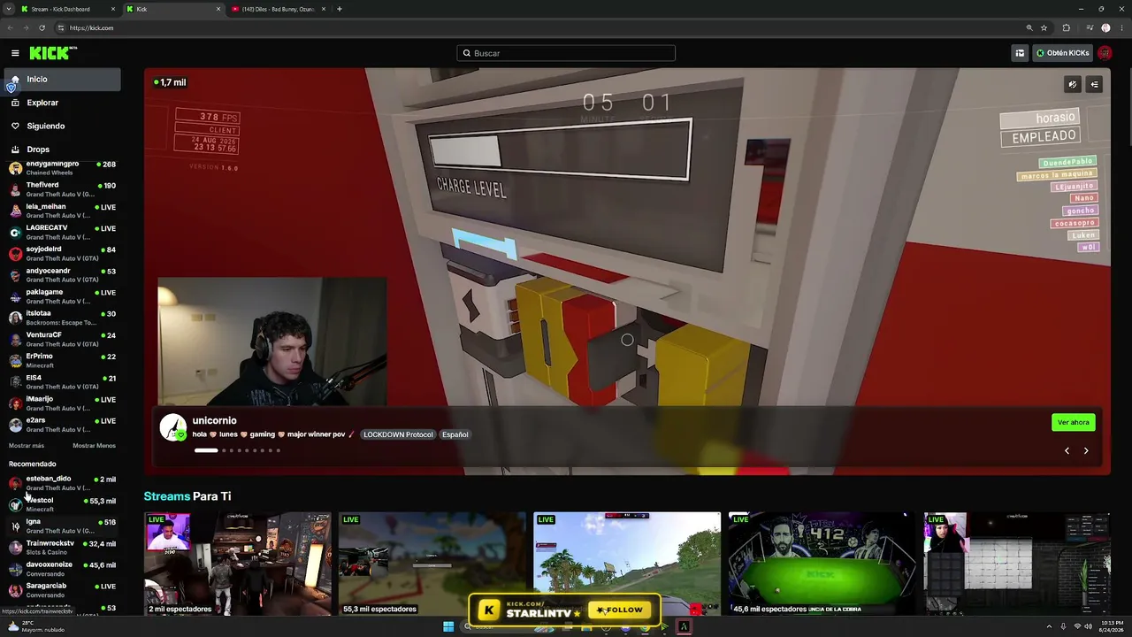Collapse followed channels with Mostrar Menos
This screenshot has height=637, width=1132.
coord(94,446)
